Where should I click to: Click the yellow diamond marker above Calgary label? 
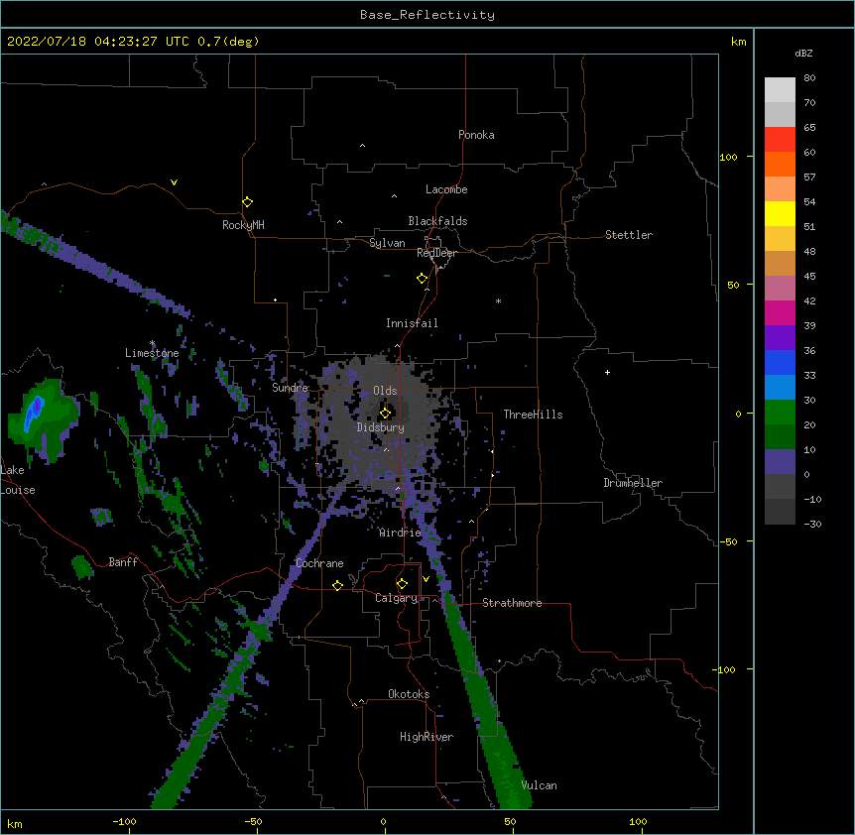click(x=402, y=584)
